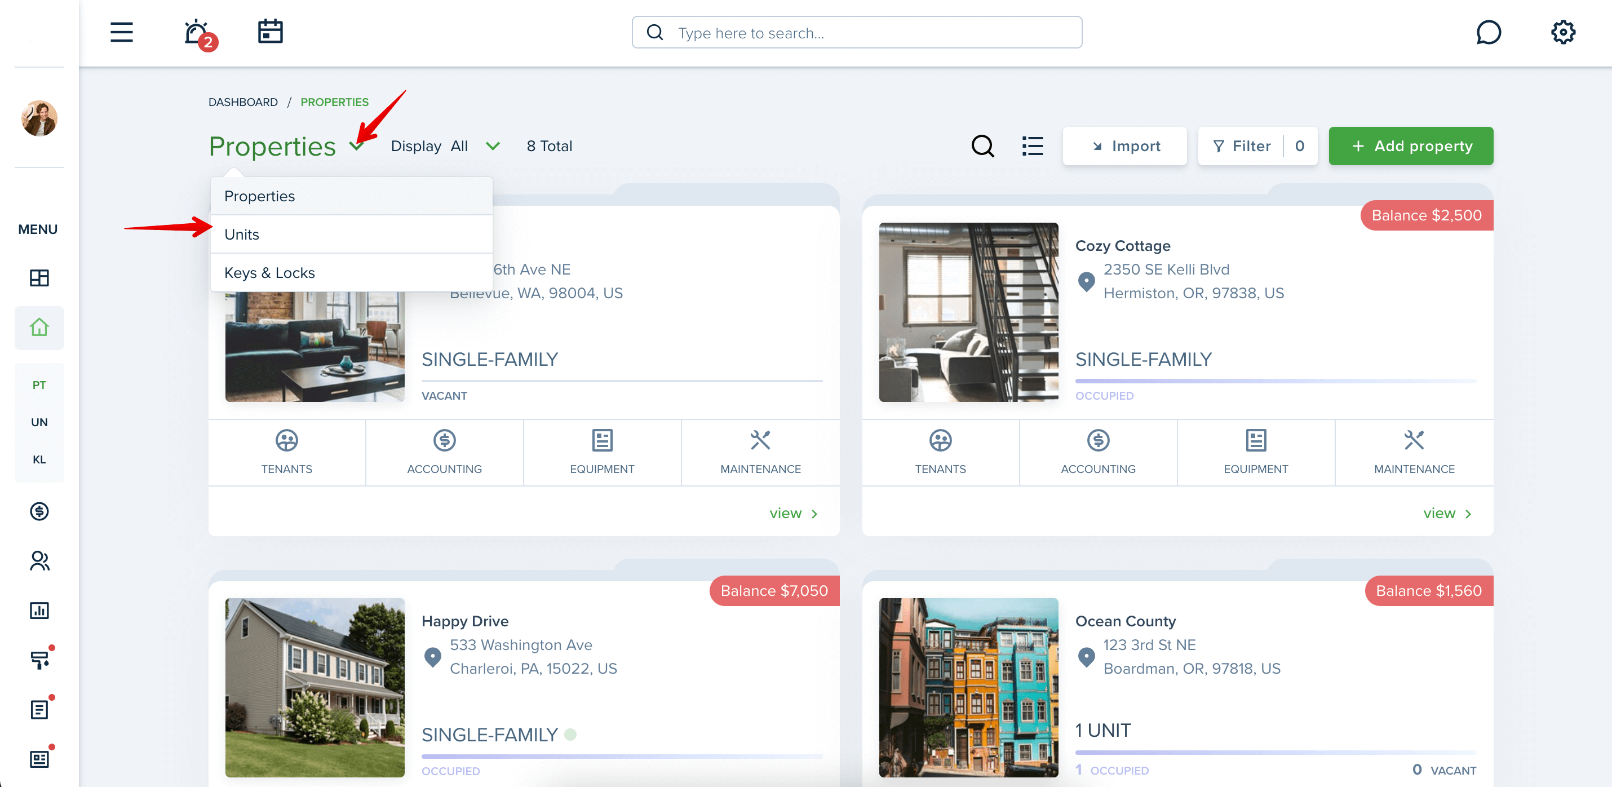This screenshot has height=787, width=1612.
Task: Click the Ocean County building photo
Action: (x=968, y=687)
